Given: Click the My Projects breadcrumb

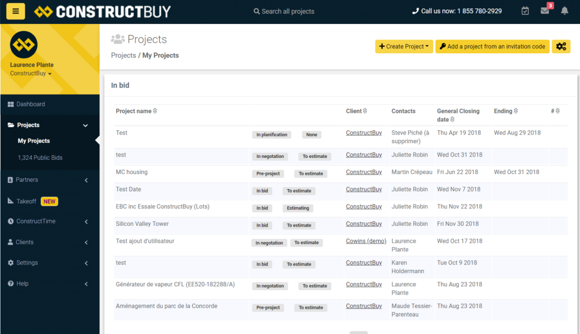Looking at the screenshot, I should click(161, 55).
